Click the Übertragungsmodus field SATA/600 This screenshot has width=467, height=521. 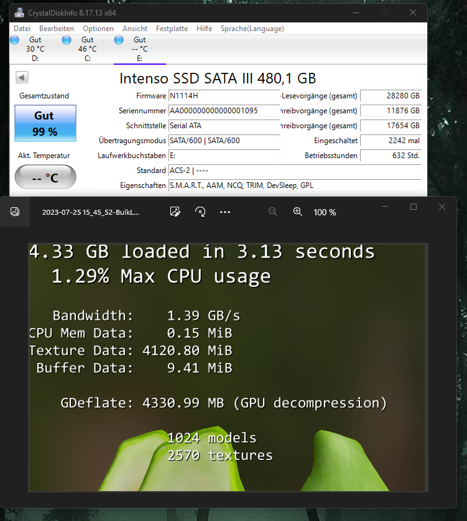224,141
